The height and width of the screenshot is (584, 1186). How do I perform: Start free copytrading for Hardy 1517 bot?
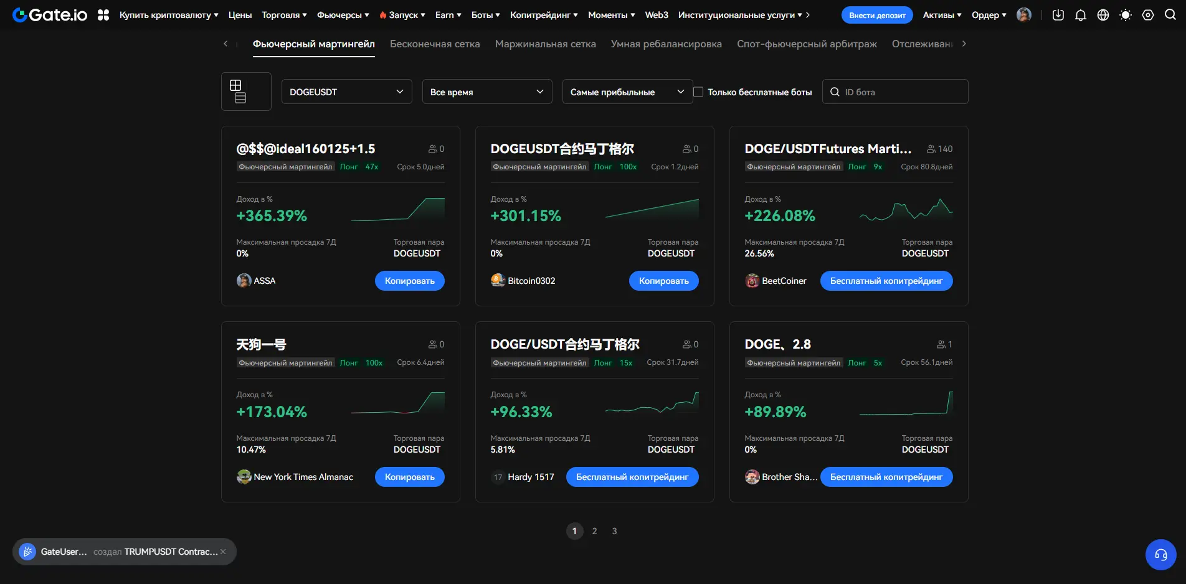click(x=632, y=477)
